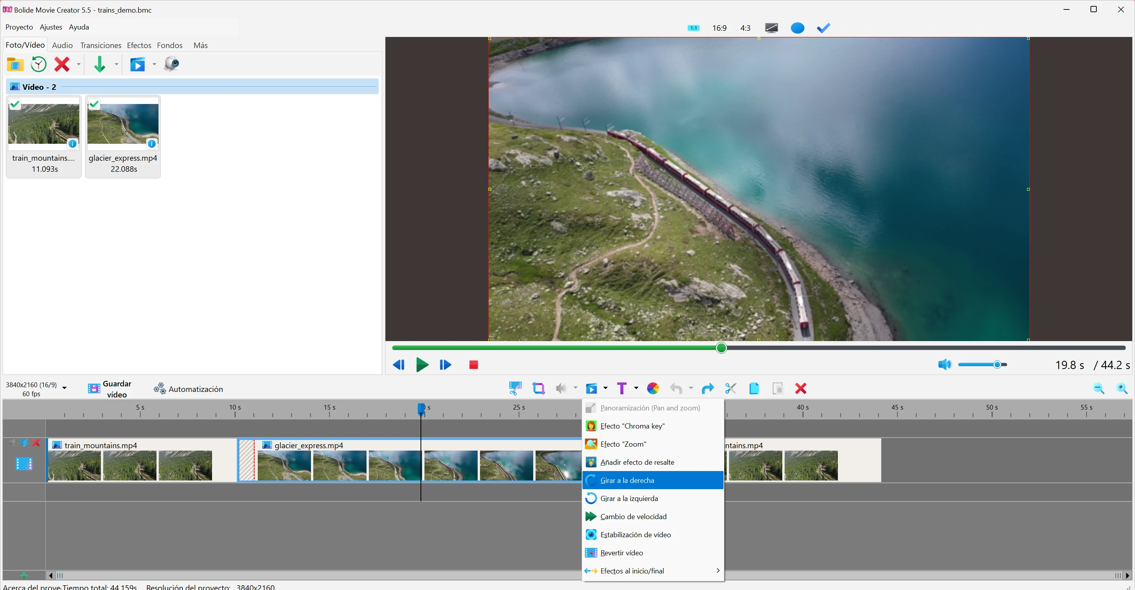Toggle the track blue double-check icon
This screenshot has width=1135, height=590.
(24, 443)
